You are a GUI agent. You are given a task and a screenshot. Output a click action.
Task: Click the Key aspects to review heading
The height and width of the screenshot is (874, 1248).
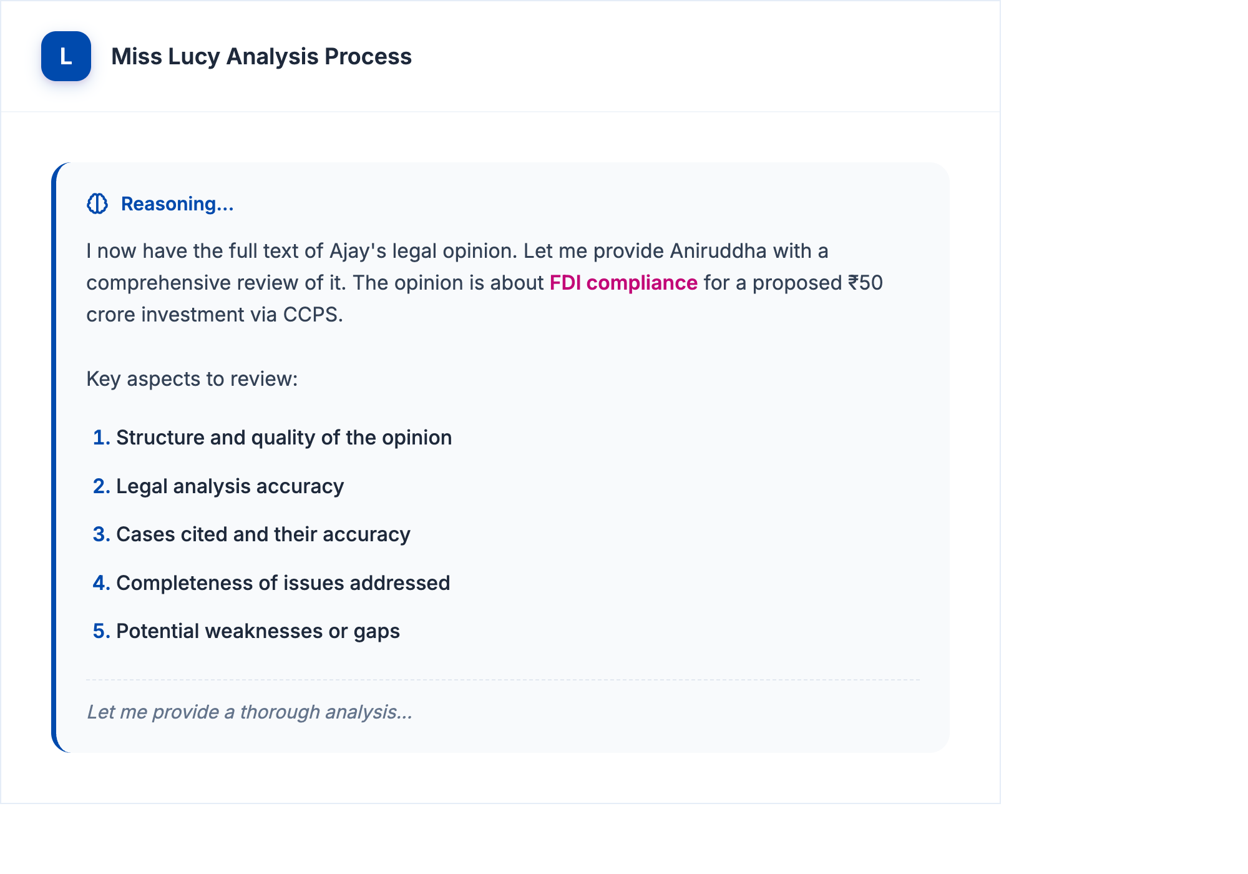coord(192,379)
